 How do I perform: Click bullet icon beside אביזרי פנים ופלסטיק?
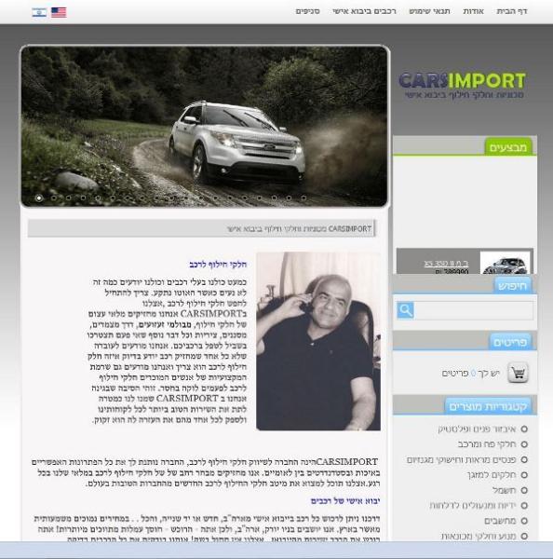point(524,429)
